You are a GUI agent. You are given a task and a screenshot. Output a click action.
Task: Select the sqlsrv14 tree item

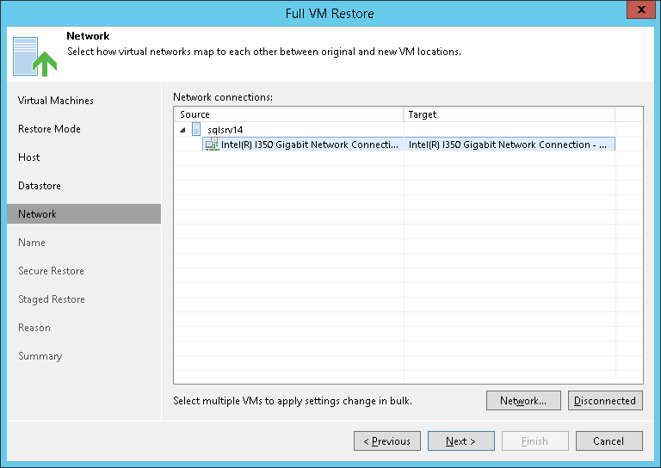225,129
